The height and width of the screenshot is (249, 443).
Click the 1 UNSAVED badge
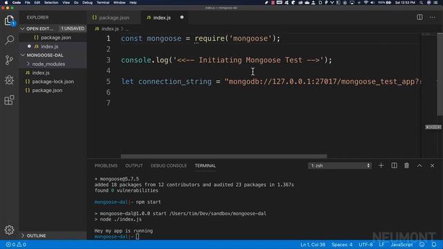click(73, 29)
